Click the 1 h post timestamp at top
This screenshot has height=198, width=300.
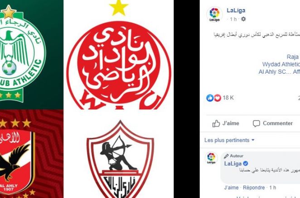click(x=233, y=19)
